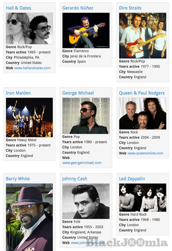Open the Queen & Paul Rodgers photo

[x=143, y=114]
